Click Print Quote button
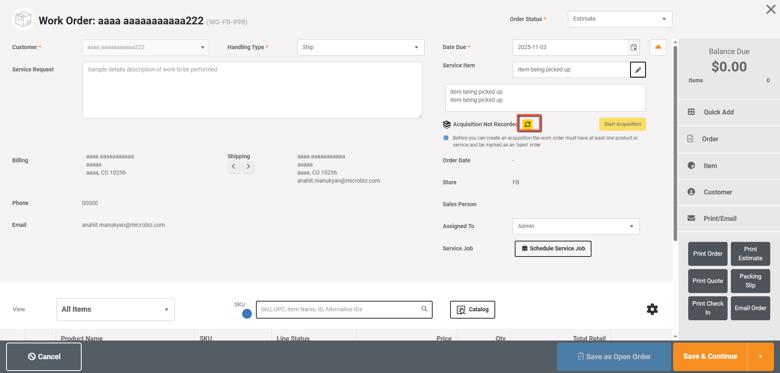 tap(708, 281)
